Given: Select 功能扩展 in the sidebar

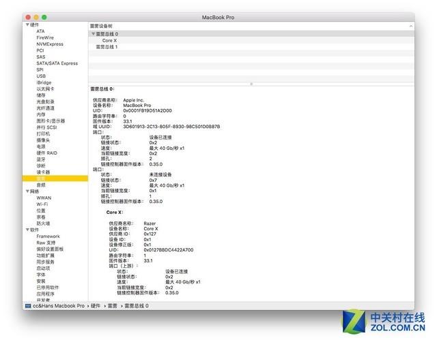Looking at the screenshot, I should (45, 255).
